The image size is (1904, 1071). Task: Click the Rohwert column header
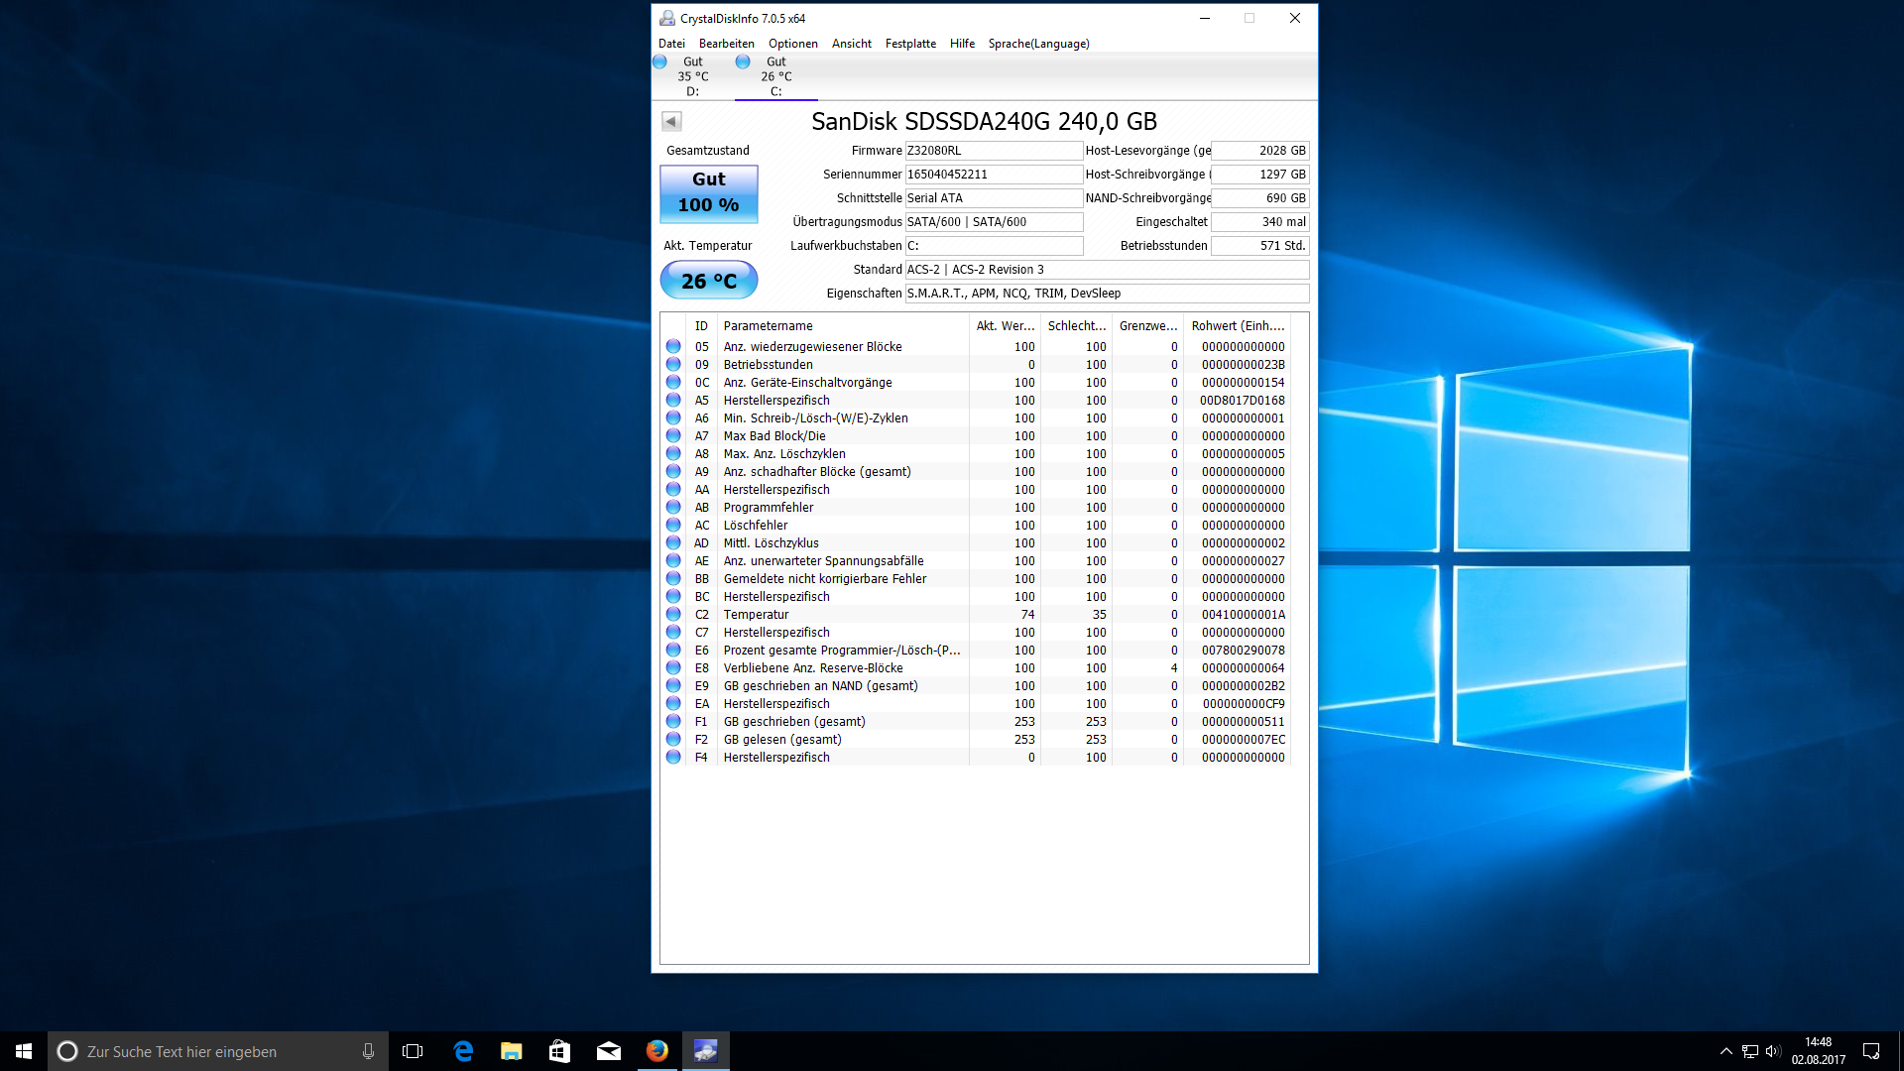coord(1237,326)
